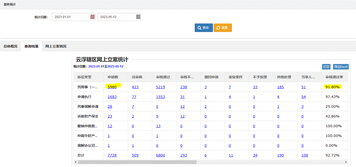Image resolution: width=356 pixels, height=167 pixels.
Task: Open the total 11 重复案件 link
Action: pyautogui.click(x=231, y=155)
